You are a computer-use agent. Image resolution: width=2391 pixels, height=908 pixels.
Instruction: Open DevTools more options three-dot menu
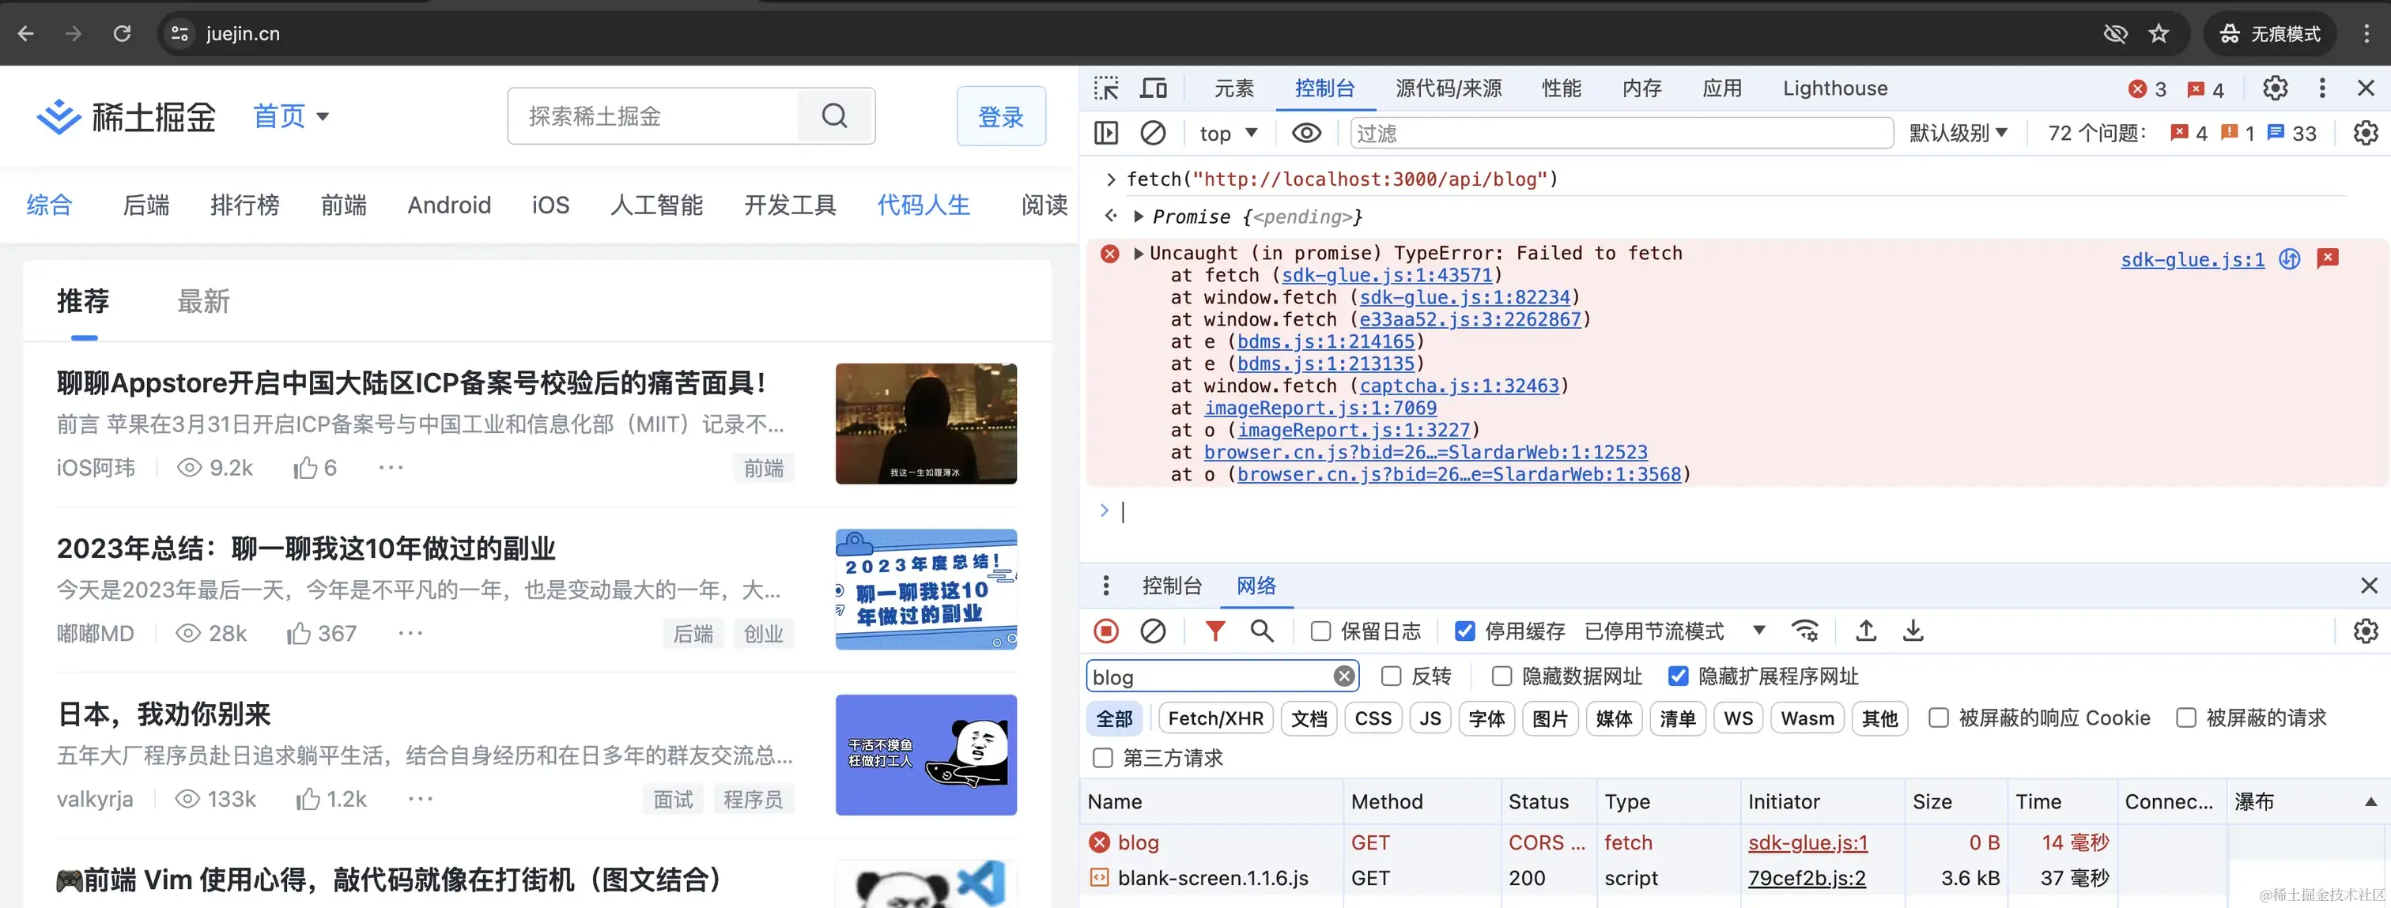tap(2322, 88)
